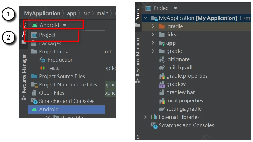Click app in the breadcrumb bar

click(x=72, y=13)
